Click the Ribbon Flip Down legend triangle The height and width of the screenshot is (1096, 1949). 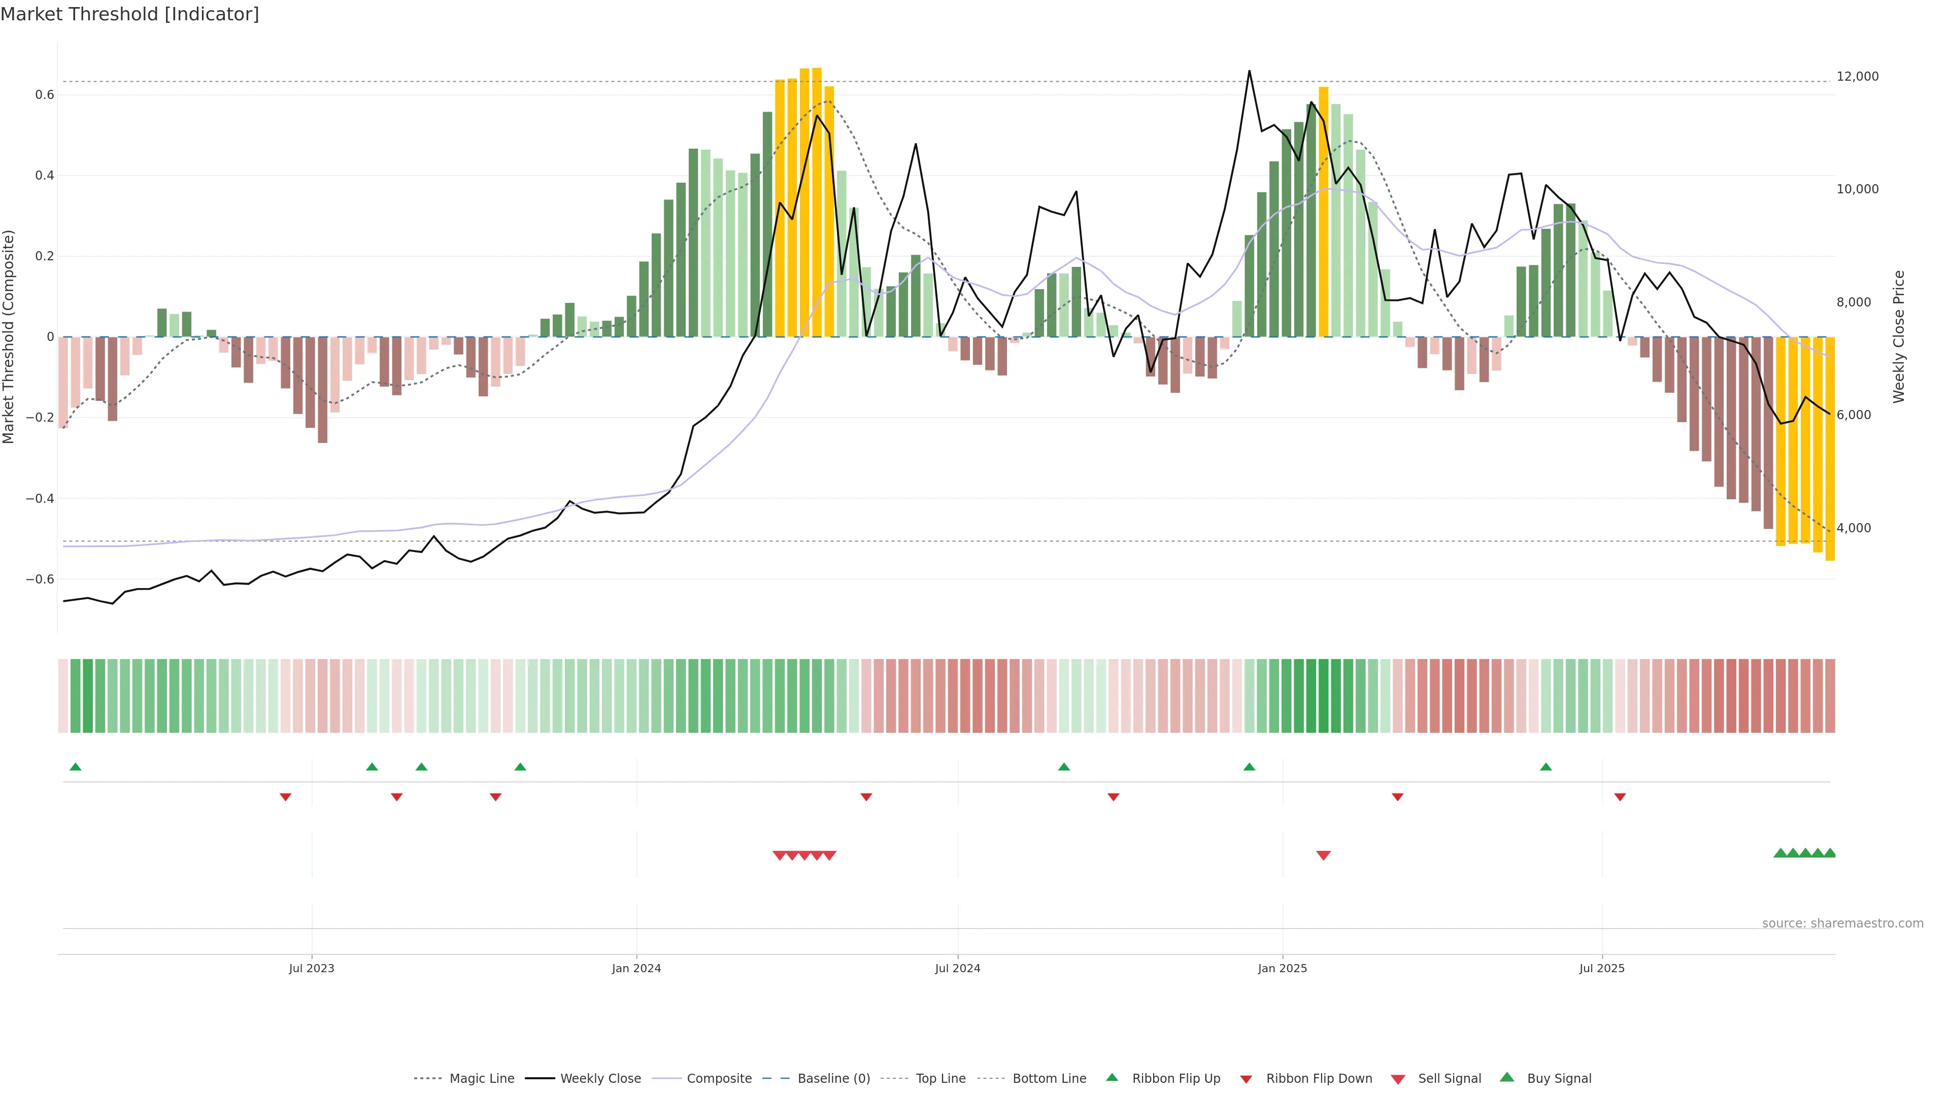coord(1246,1079)
